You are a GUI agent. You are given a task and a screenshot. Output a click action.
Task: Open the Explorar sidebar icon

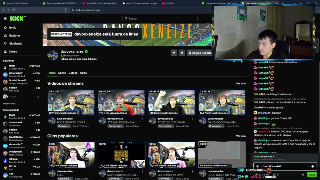(x=5, y=35)
